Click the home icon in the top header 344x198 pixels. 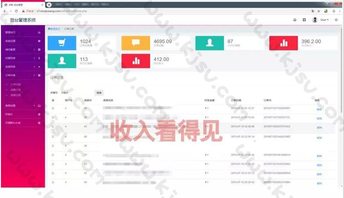point(295,20)
